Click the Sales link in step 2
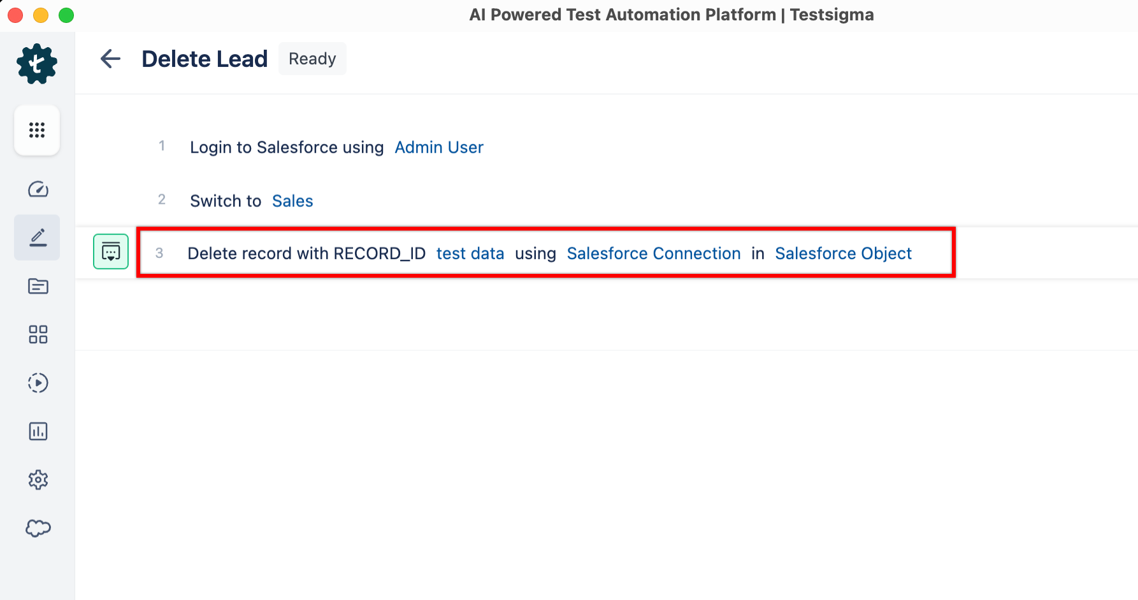1138x600 pixels. pyautogui.click(x=292, y=201)
